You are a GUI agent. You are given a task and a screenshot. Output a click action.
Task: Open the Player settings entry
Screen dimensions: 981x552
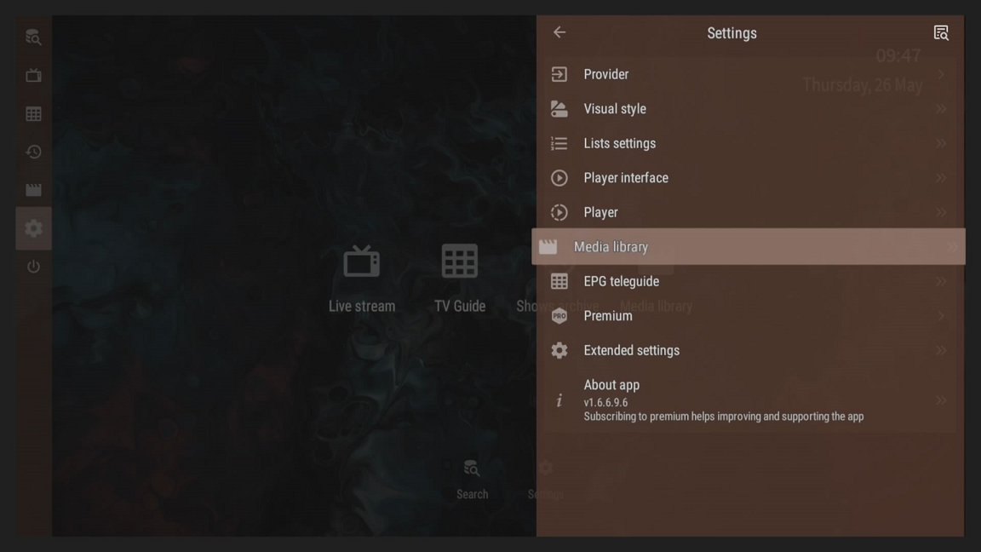tap(601, 212)
